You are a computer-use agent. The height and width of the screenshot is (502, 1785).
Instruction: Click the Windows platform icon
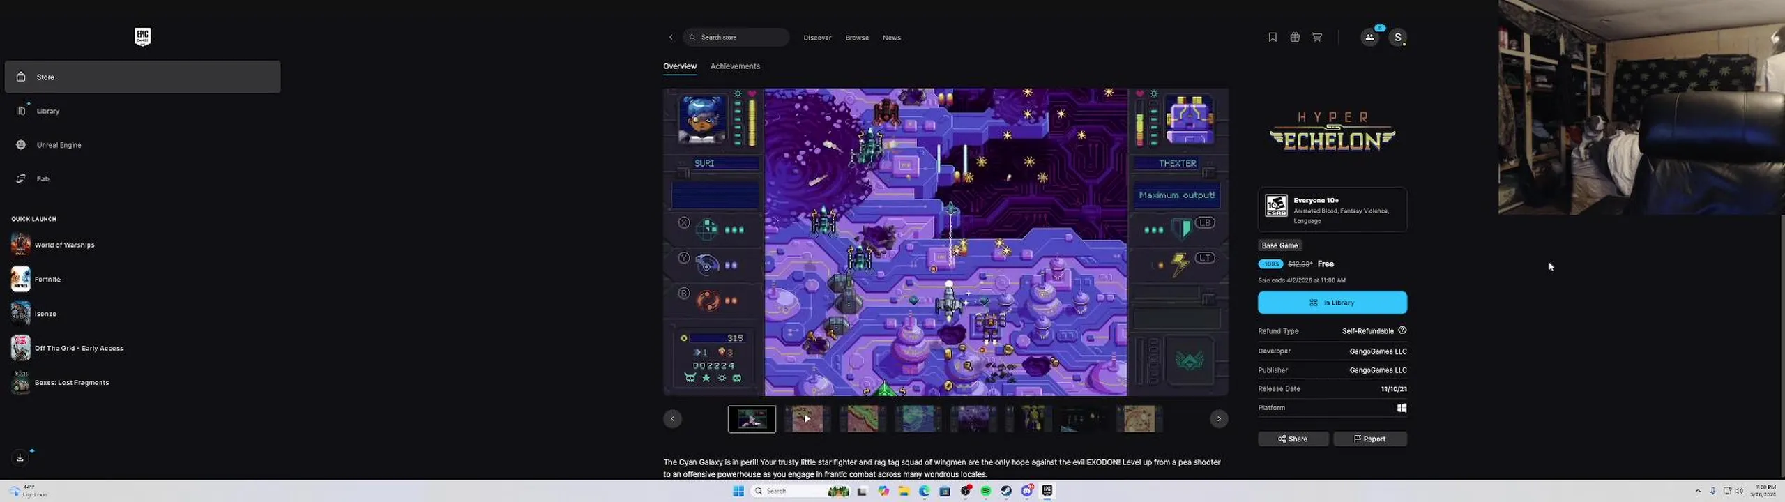1402,408
